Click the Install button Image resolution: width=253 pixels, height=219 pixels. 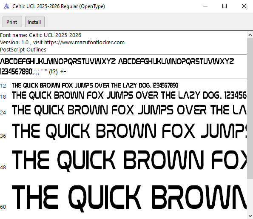coord(35,22)
